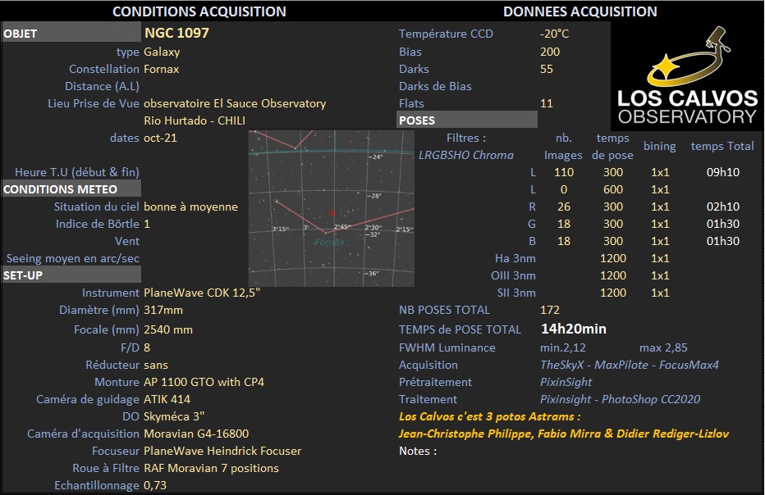Click TheSkyX - MaxPilote - FocusMax4 cell
This screenshot has height=495, width=765.
pyautogui.click(x=630, y=365)
